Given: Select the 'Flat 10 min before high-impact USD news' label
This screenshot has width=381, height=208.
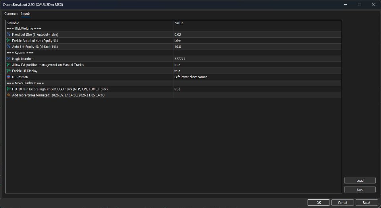Looking at the screenshot, I should click(x=60, y=89).
